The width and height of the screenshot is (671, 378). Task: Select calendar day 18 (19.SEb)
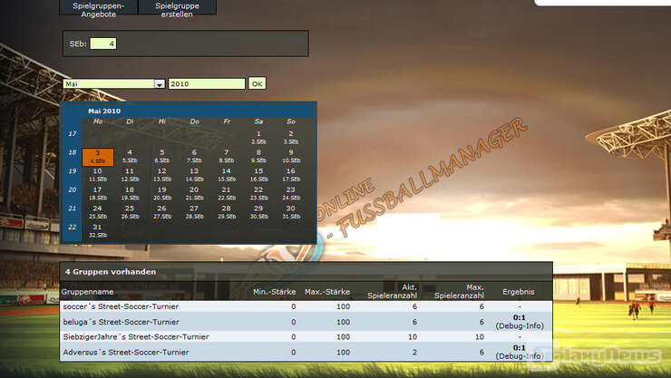tap(130, 194)
